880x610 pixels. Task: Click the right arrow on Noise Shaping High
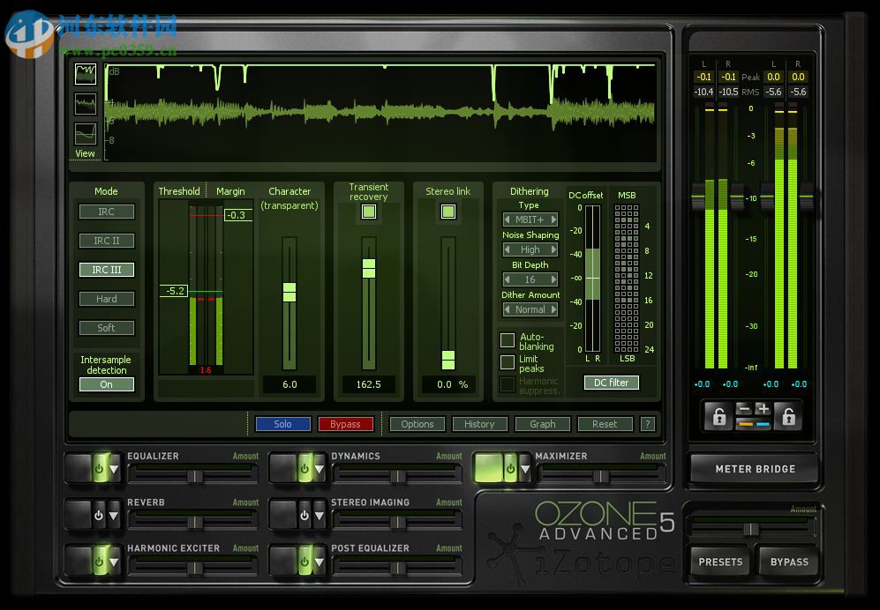(x=553, y=249)
